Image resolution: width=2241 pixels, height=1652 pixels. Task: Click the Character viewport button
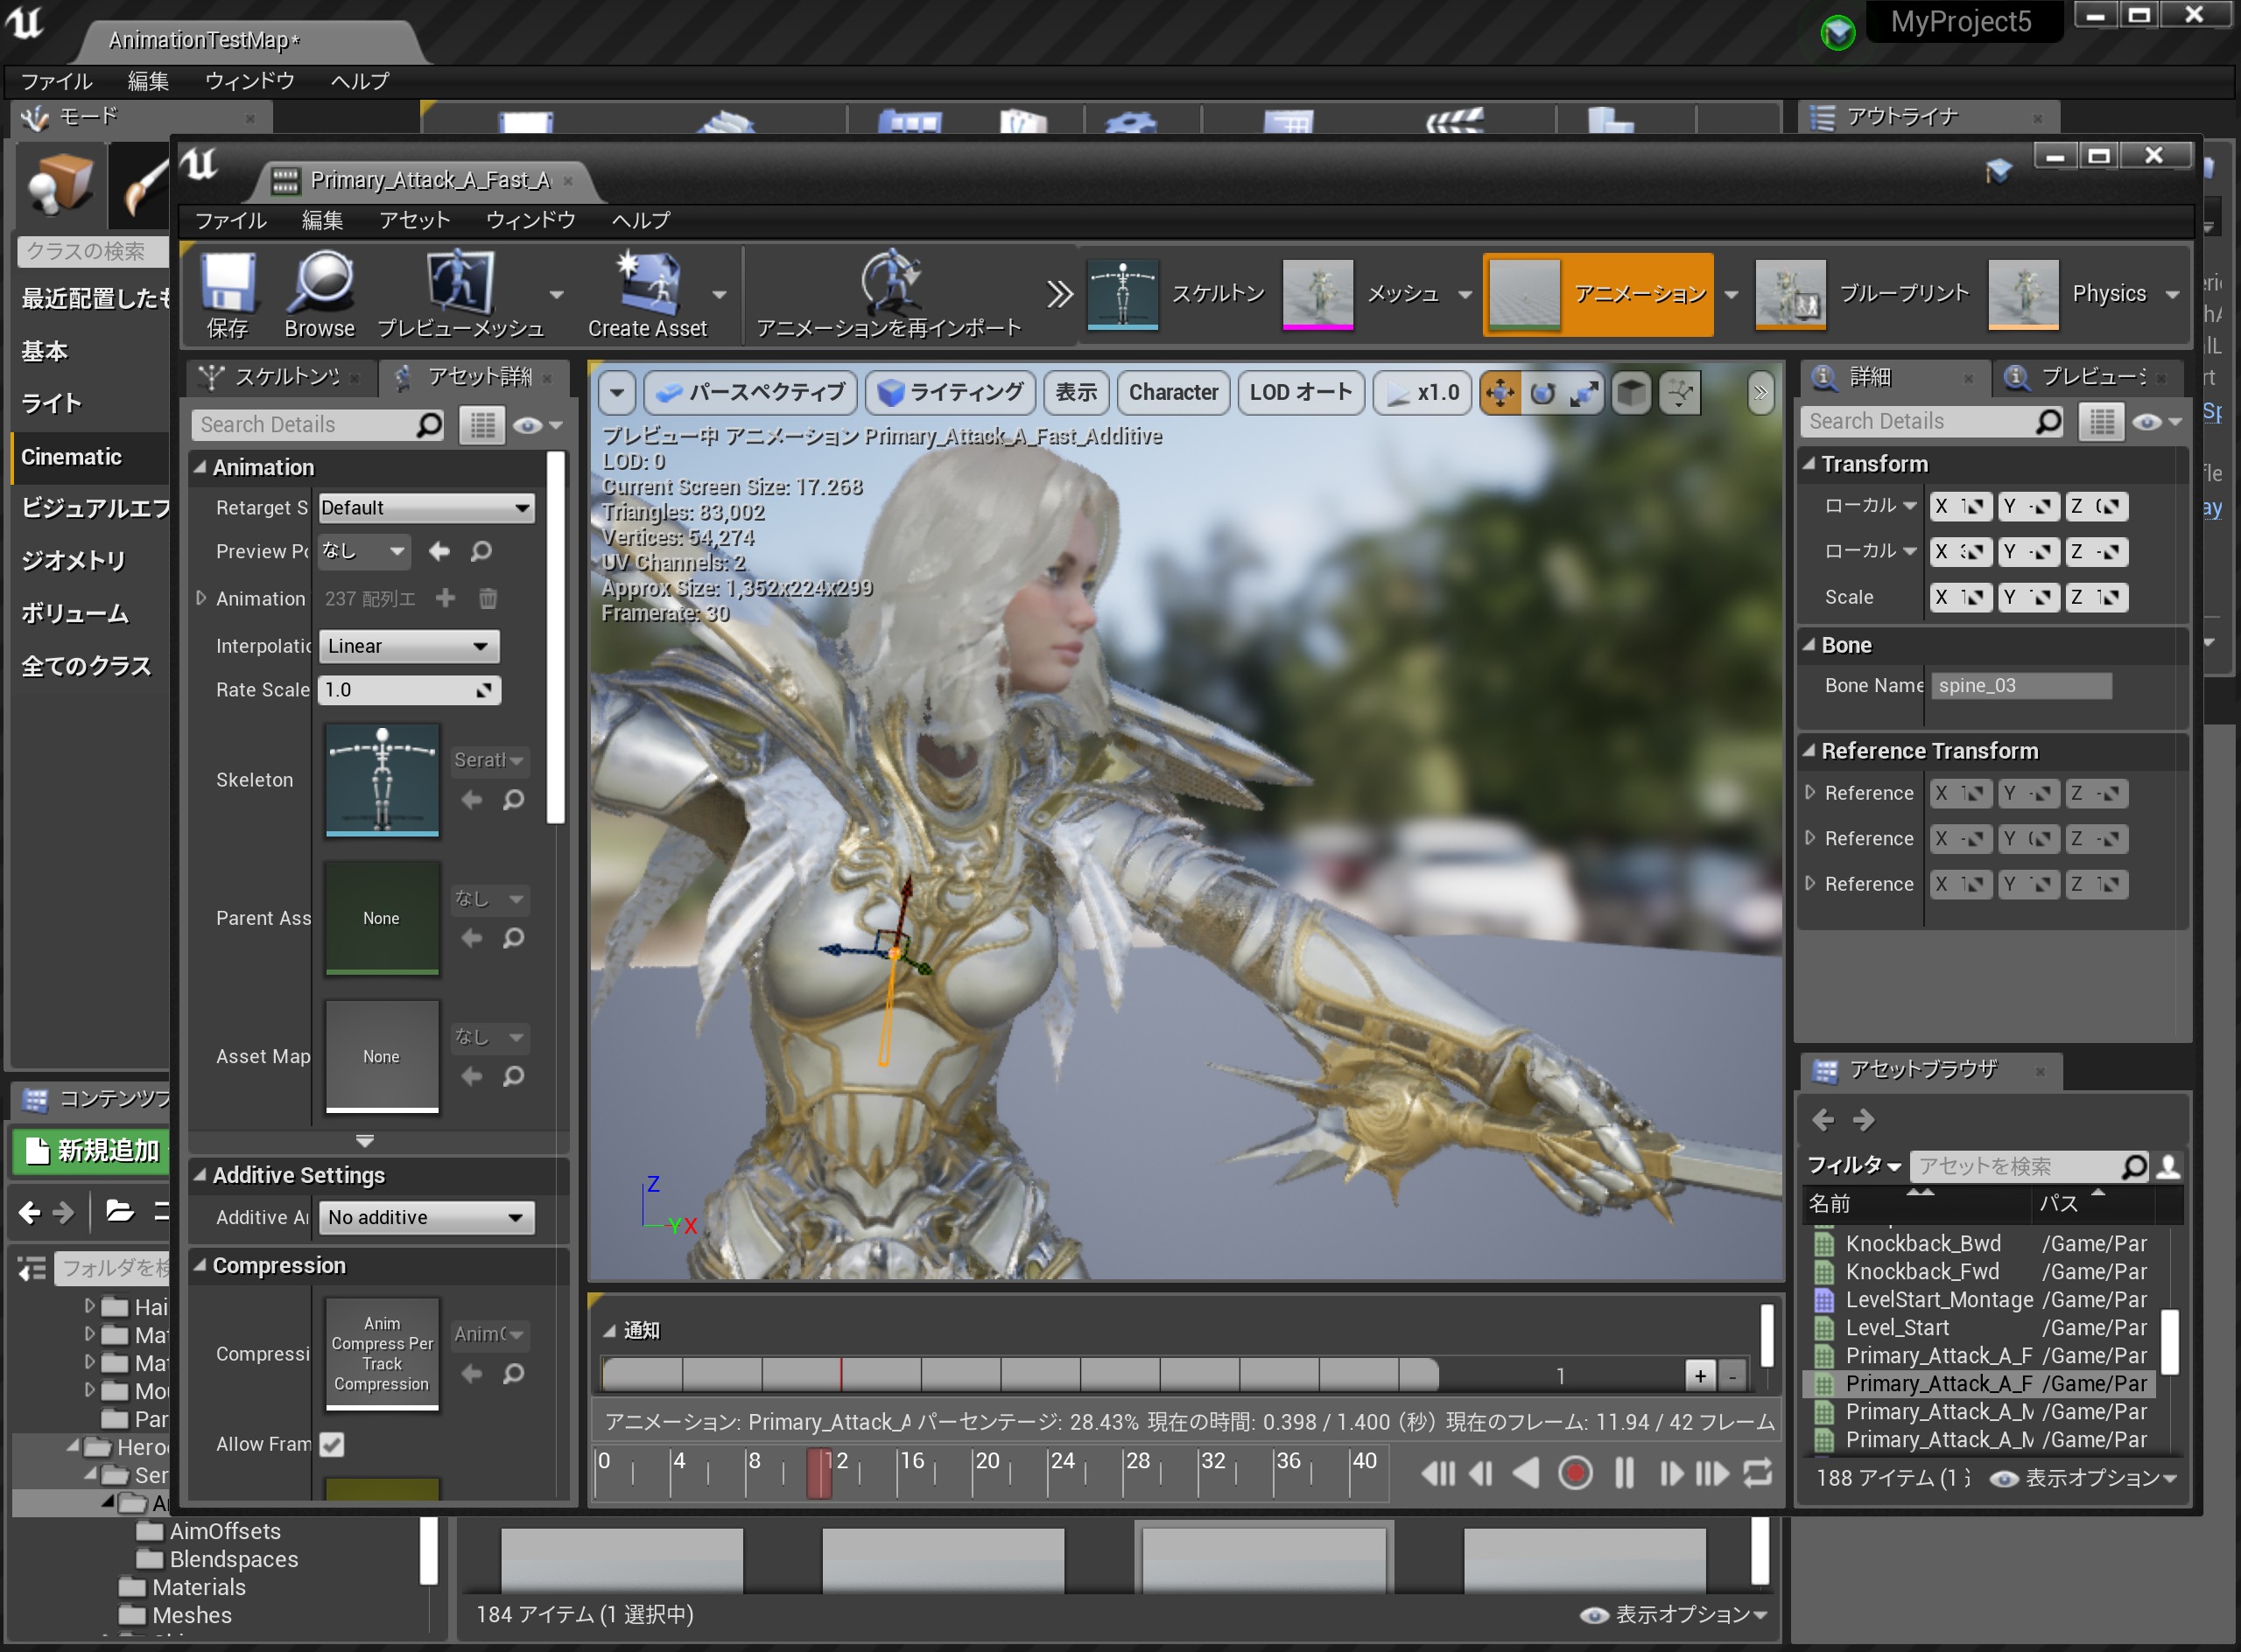click(1172, 393)
